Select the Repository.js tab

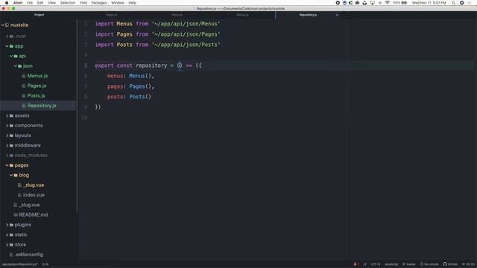(x=308, y=15)
